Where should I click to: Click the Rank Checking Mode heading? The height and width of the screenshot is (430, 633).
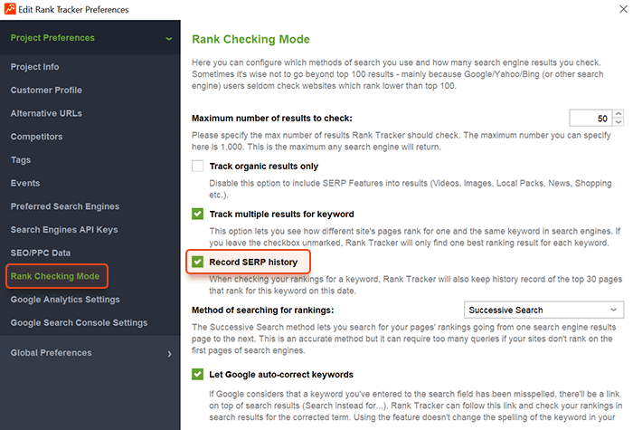tap(250, 39)
